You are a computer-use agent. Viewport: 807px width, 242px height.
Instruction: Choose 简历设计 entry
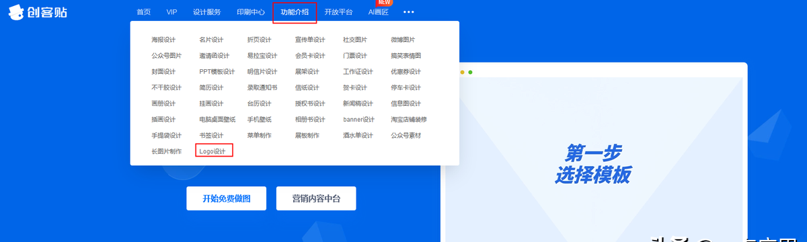pyautogui.click(x=211, y=88)
